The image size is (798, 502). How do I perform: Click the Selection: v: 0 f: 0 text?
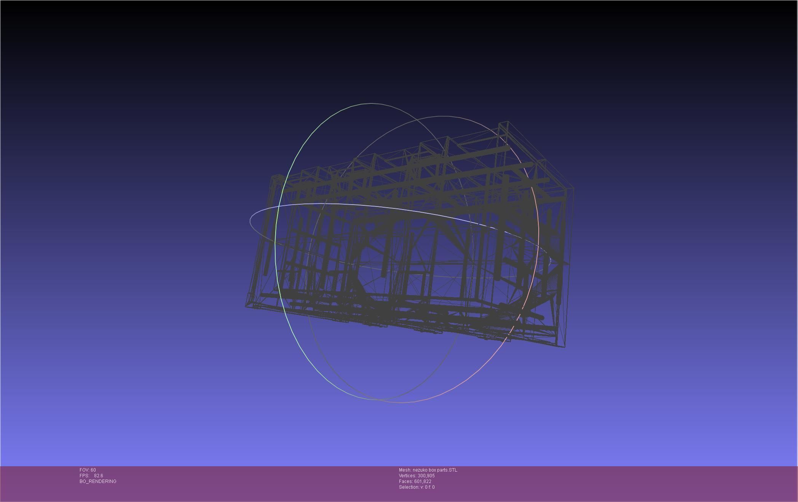(417, 487)
